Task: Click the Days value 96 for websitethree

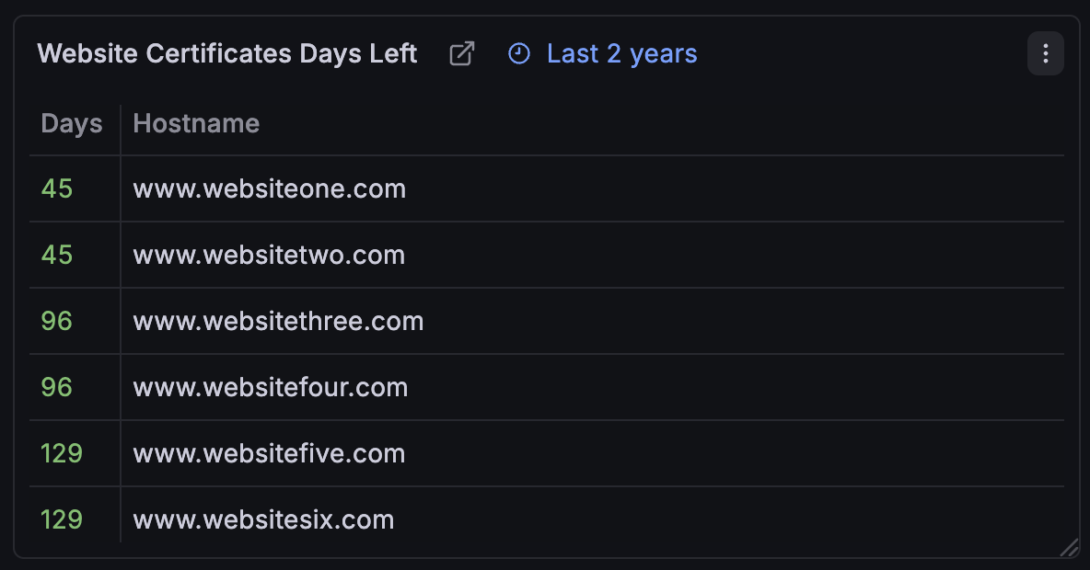Action: click(57, 321)
